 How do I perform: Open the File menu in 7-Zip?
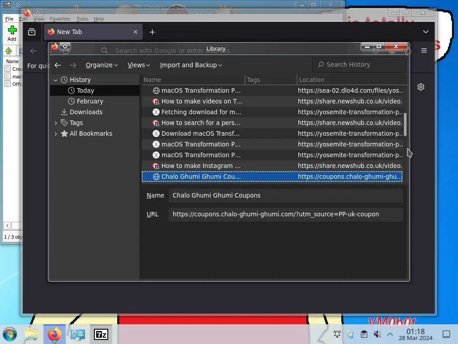9,19
